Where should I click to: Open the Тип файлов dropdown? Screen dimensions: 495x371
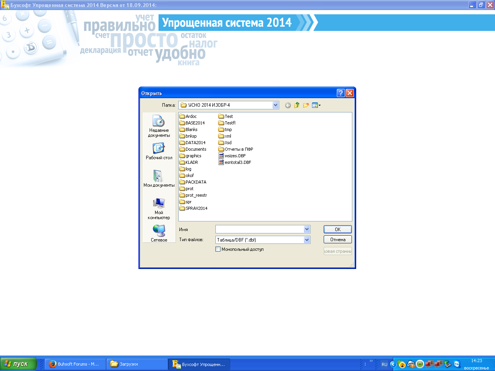(x=307, y=240)
